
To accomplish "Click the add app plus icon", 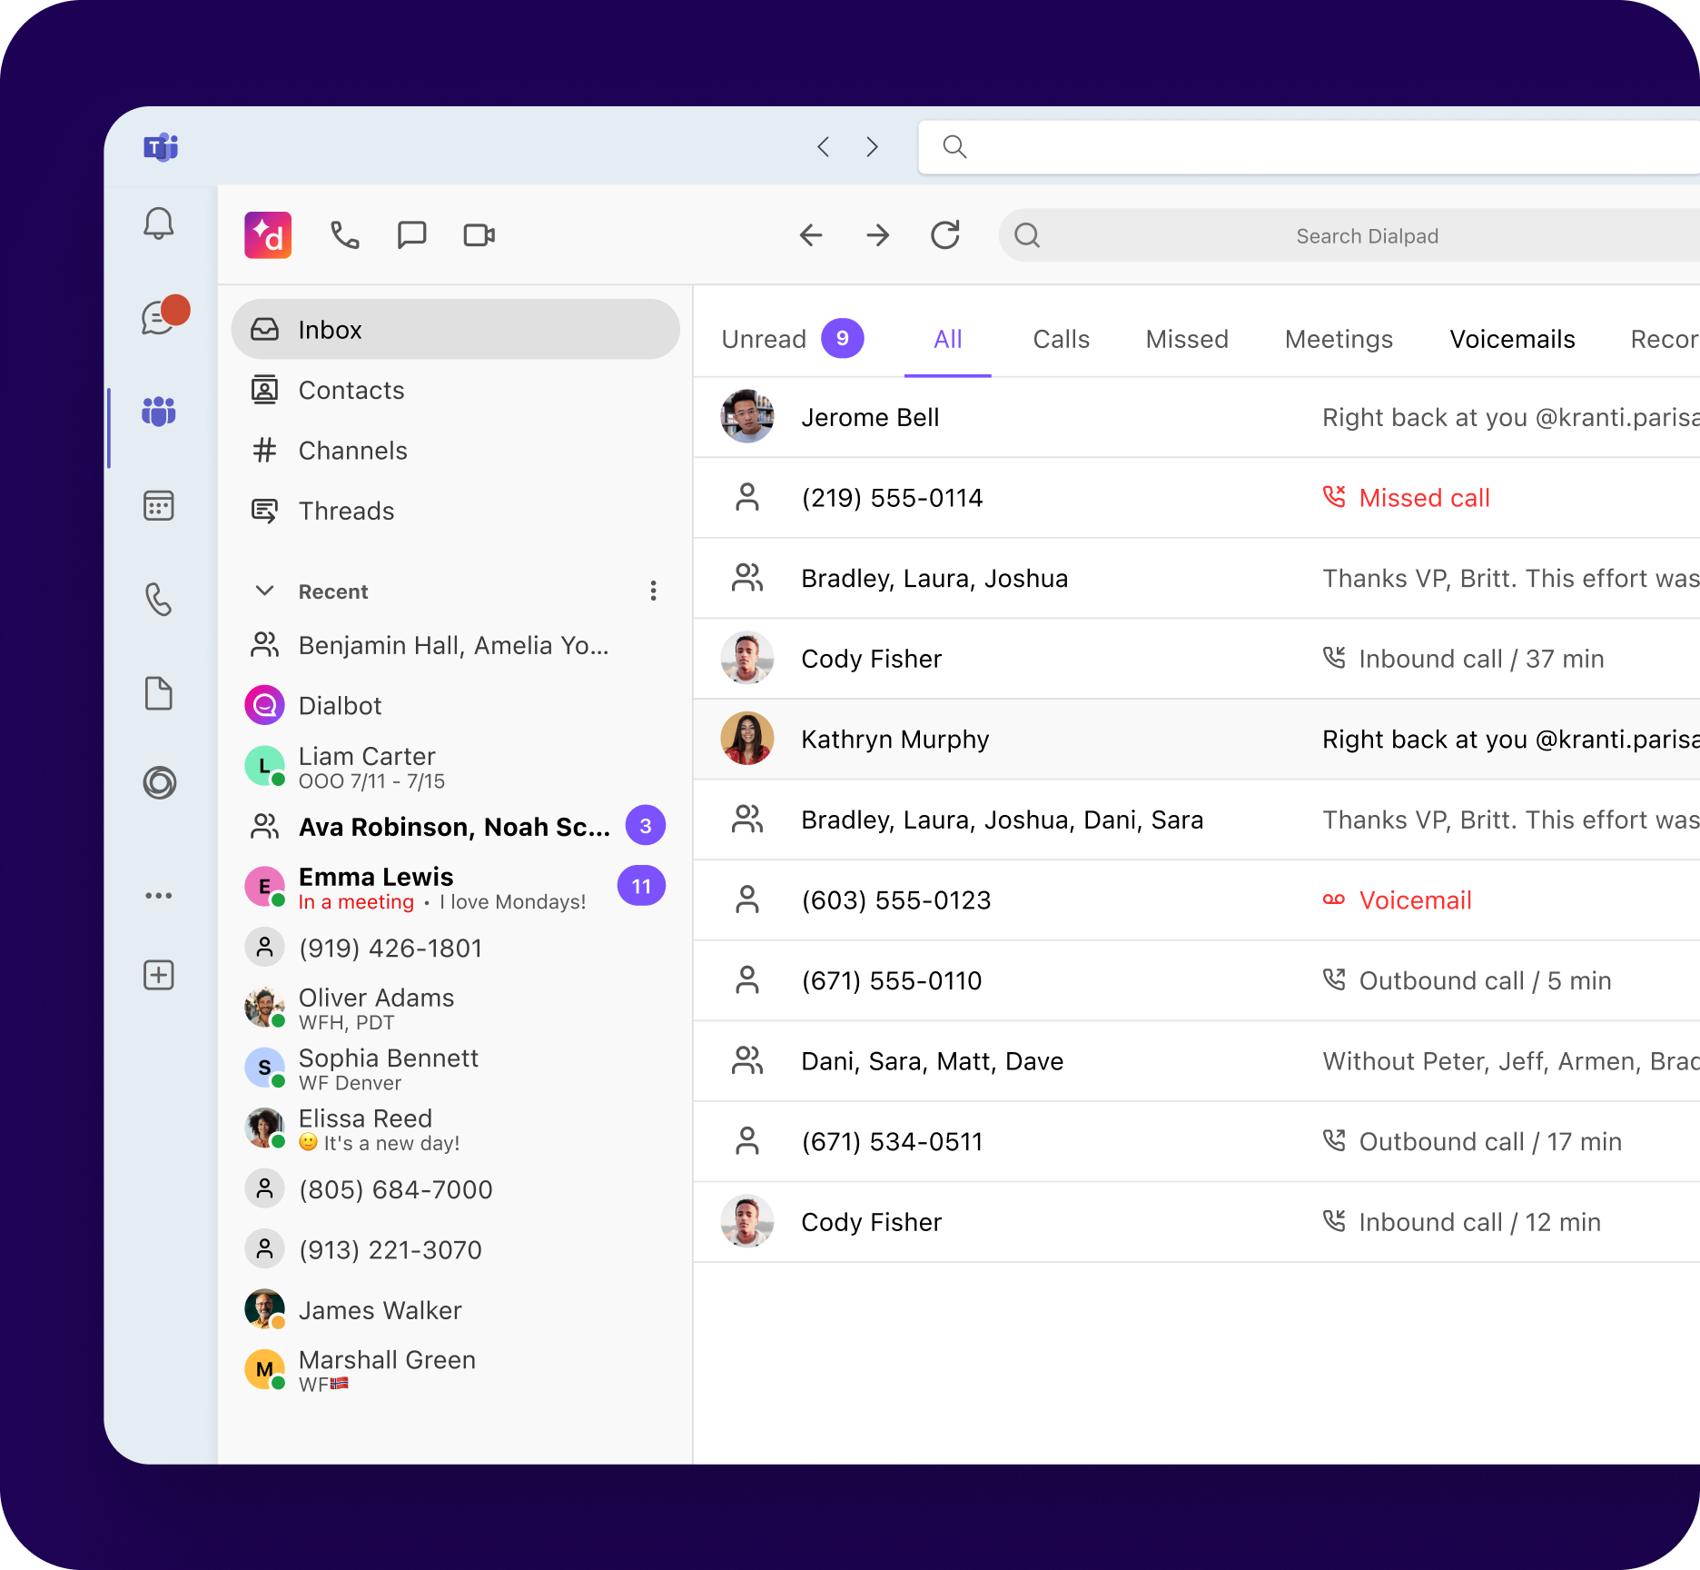I will 159,975.
